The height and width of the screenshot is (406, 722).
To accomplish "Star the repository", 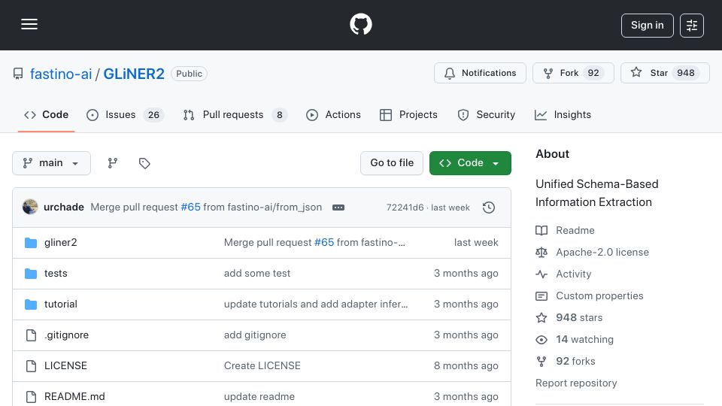I will point(665,73).
